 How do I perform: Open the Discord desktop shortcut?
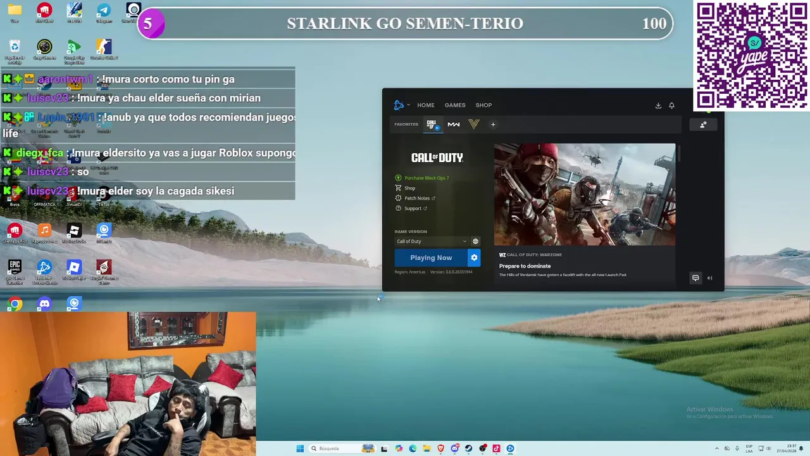44,304
